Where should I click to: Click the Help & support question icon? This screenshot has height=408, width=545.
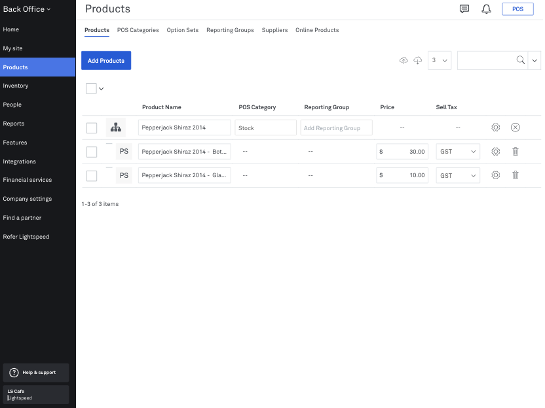pos(14,373)
